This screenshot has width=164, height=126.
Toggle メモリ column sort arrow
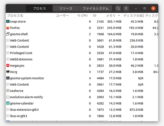pyautogui.click(x=119, y=16)
